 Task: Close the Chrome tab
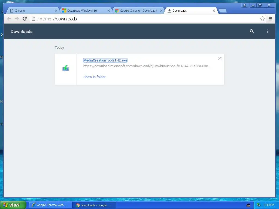(x=56, y=11)
